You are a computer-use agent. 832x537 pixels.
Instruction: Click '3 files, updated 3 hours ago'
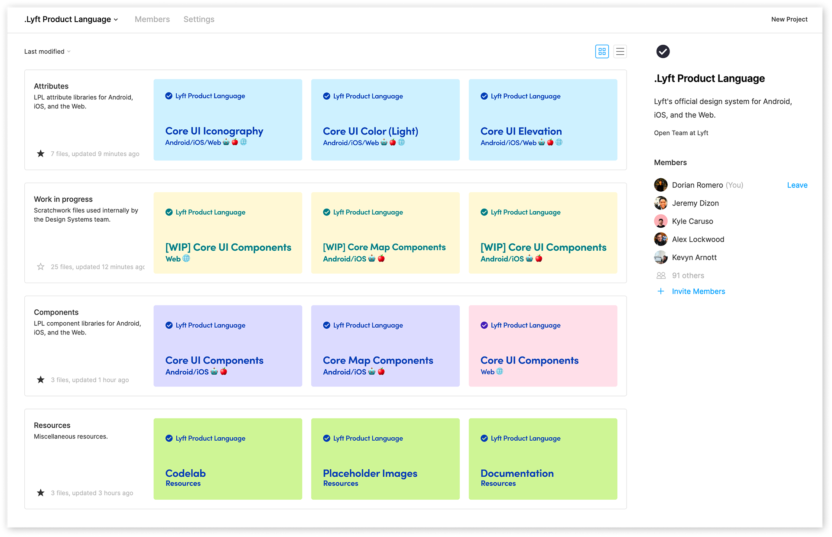(x=92, y=493)
